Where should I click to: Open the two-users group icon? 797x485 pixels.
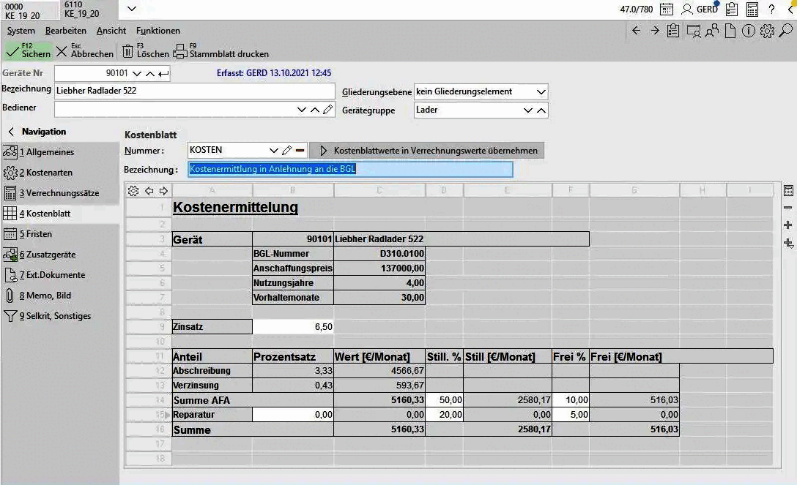click(712, 31)
